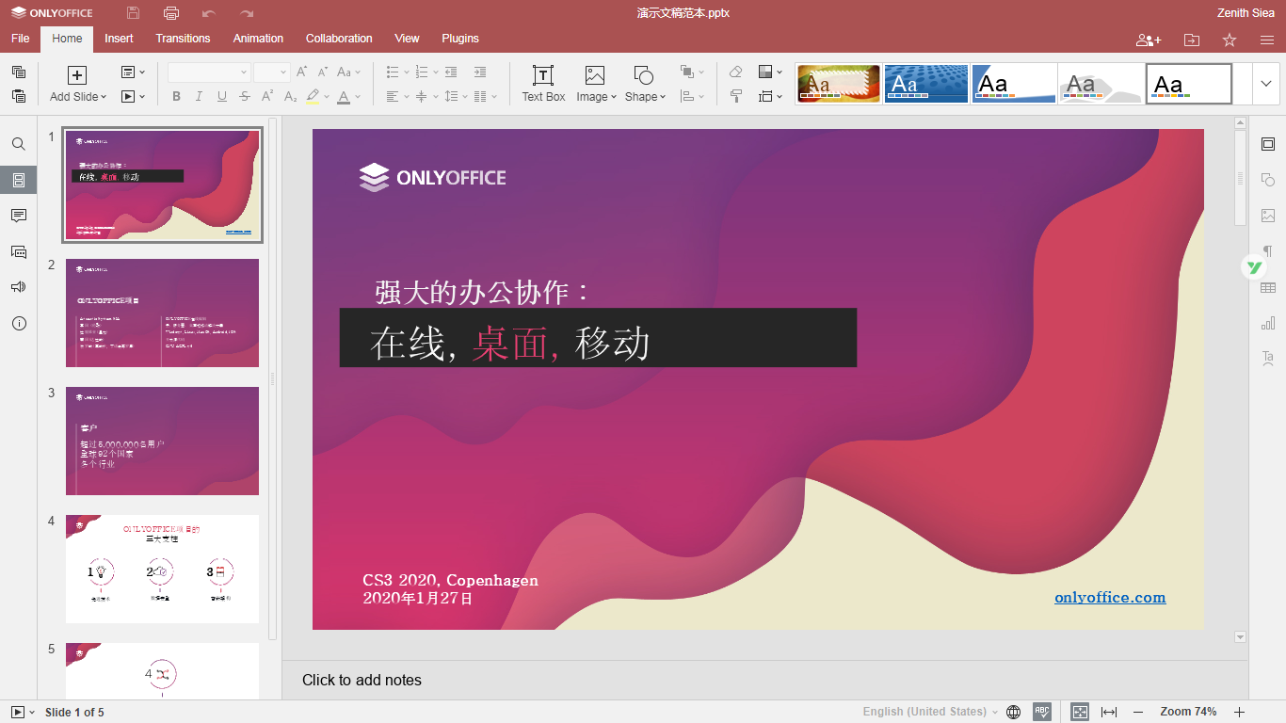Image resolution: width=1286 pixels, height=723 pixels.
Task: Open the Change slide layout dropdown
Action: [x=133, y=72]
